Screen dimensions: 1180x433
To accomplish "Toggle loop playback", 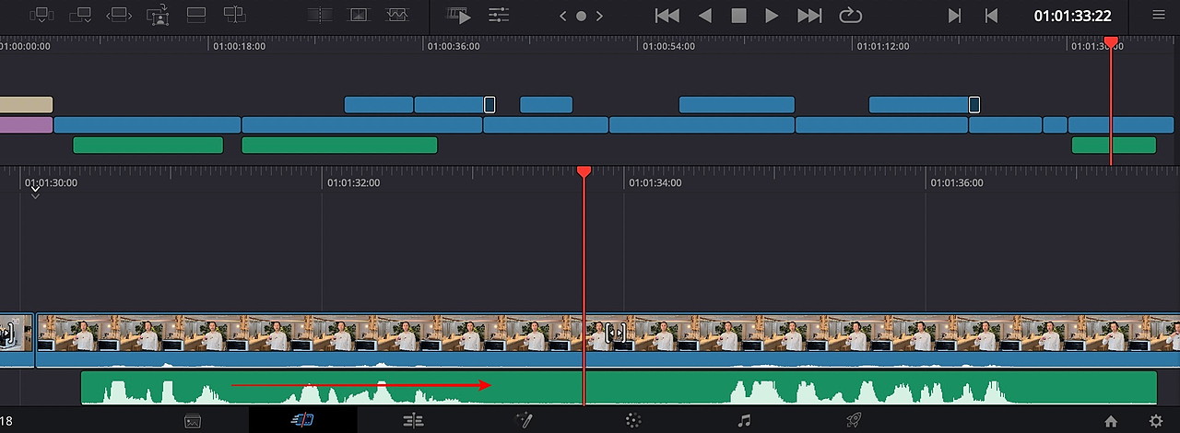I will click(x=850, y=15).
